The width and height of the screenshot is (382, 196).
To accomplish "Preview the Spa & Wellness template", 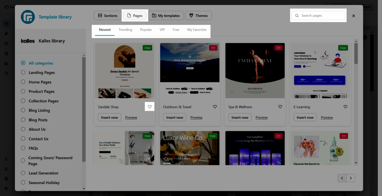I will click(x=262, y=118).
